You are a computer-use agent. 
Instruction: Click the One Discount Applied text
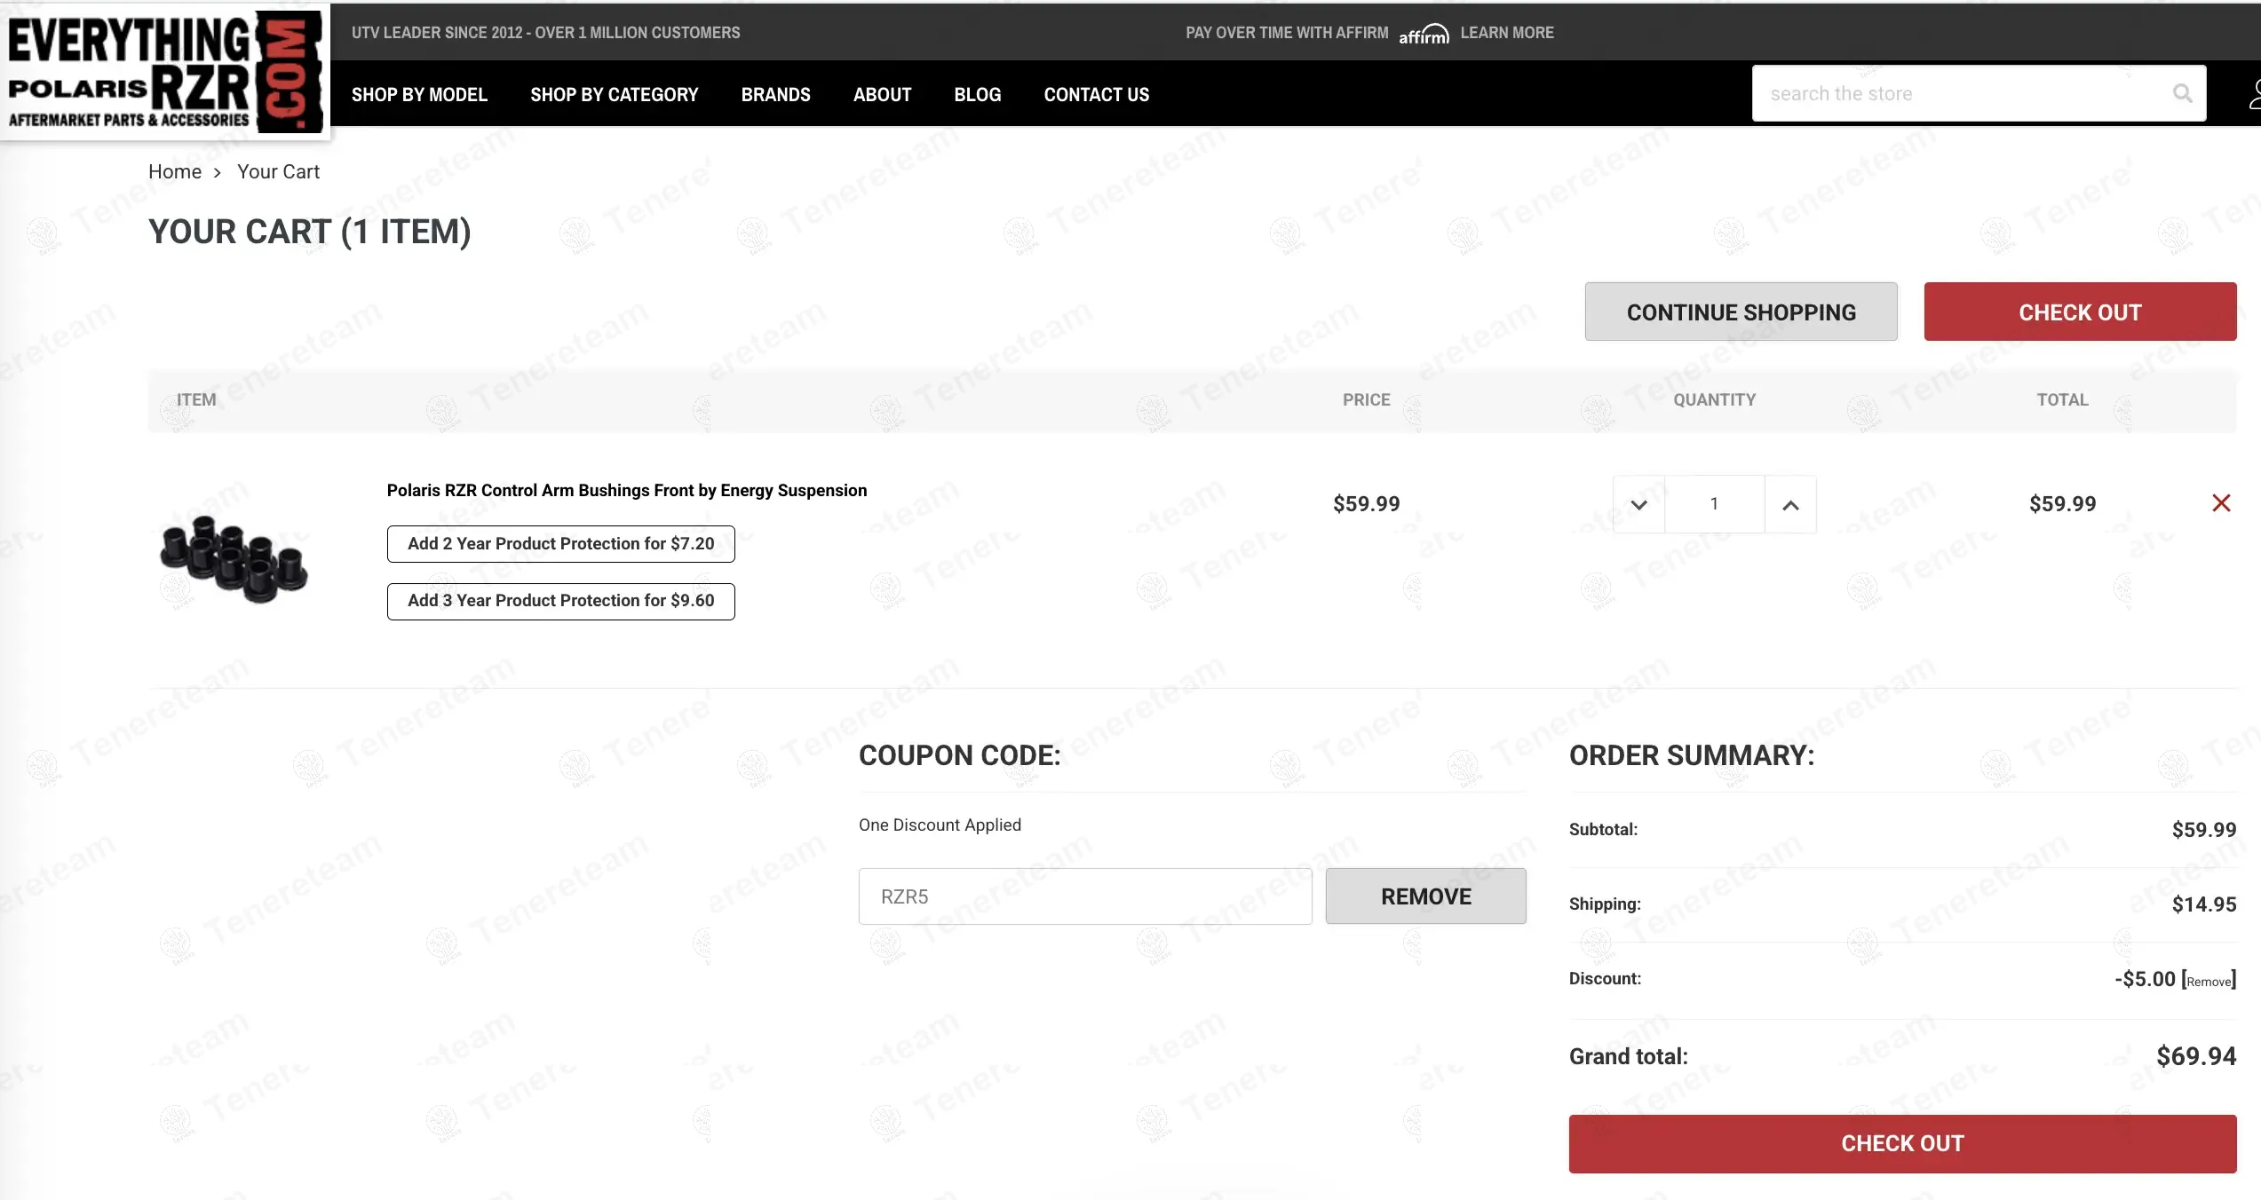(940, 825)
